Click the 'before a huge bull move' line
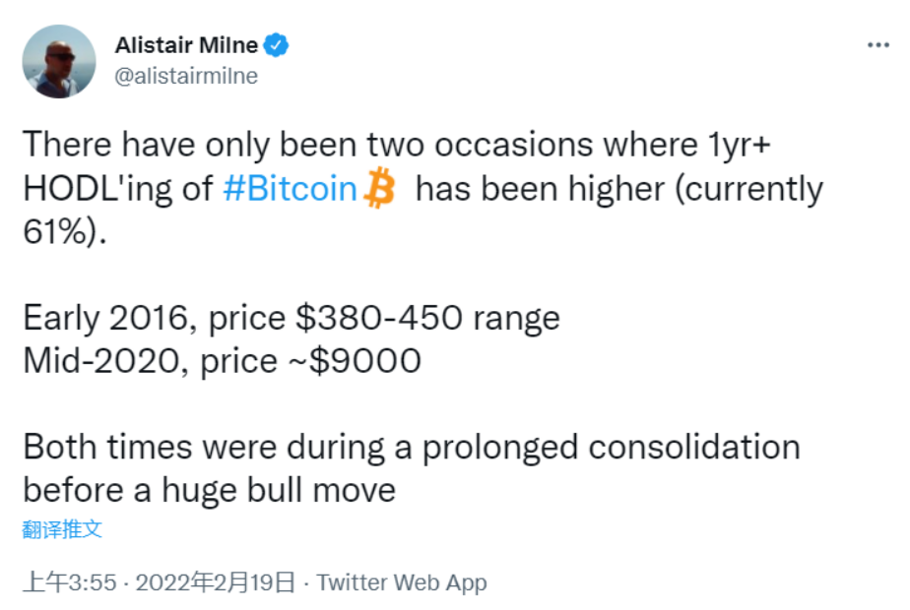Image resolution: width=910 pixels, height=610 pixels. click(x=209, y=490)
